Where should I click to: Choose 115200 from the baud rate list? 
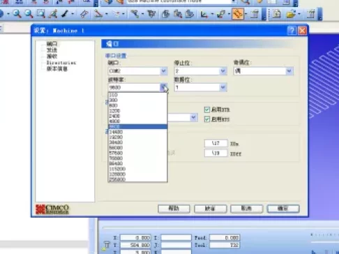point(137,169)
